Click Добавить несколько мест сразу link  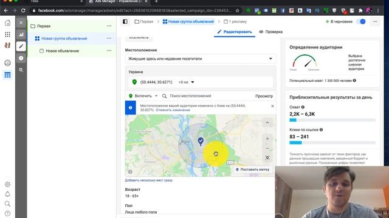(x=148, y=180)
